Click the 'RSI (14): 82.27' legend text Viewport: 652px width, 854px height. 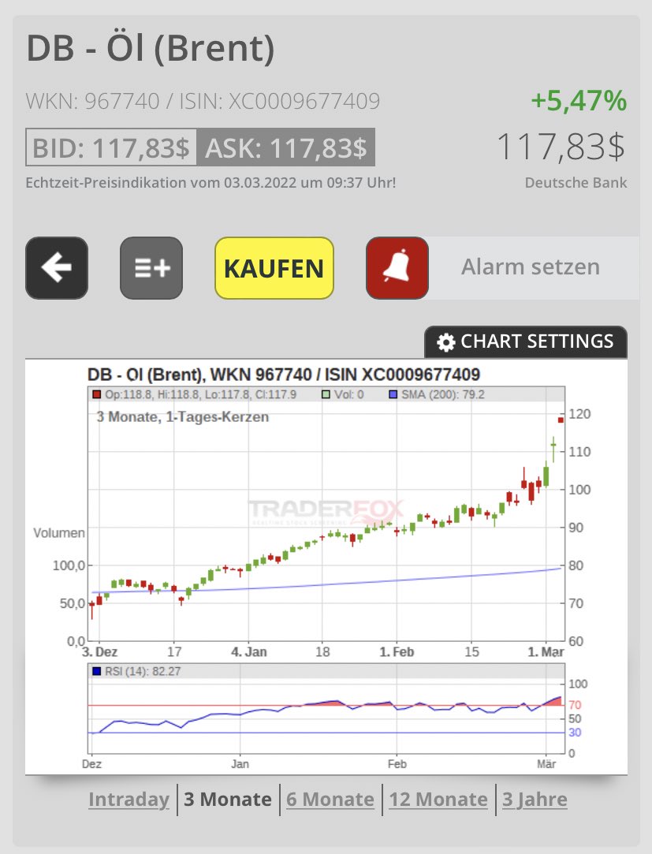point(143,671)
